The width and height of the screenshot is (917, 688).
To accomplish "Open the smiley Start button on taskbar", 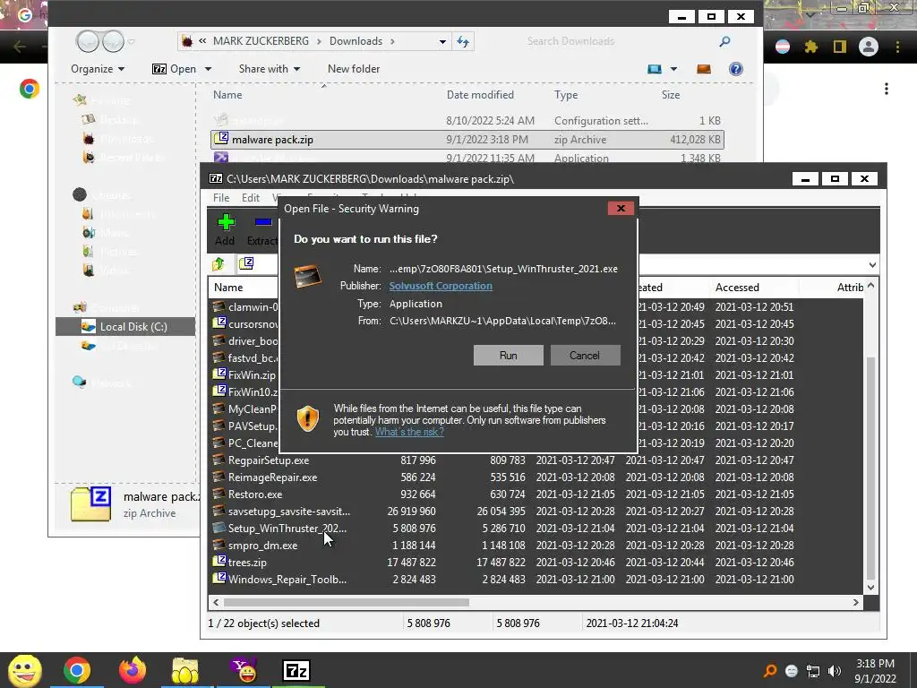I will point(24,670).
